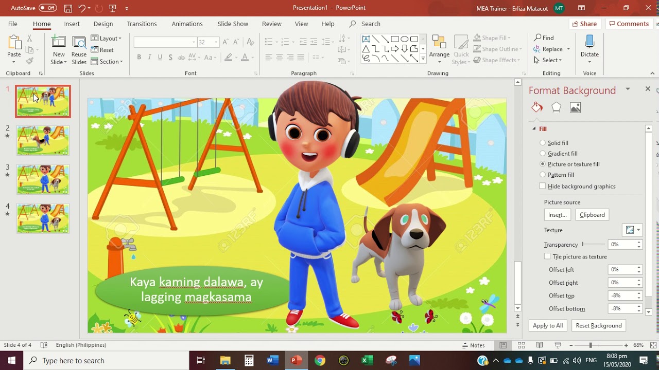Open the Animations tab
The image size is (659, 370).
pos(187,24)
